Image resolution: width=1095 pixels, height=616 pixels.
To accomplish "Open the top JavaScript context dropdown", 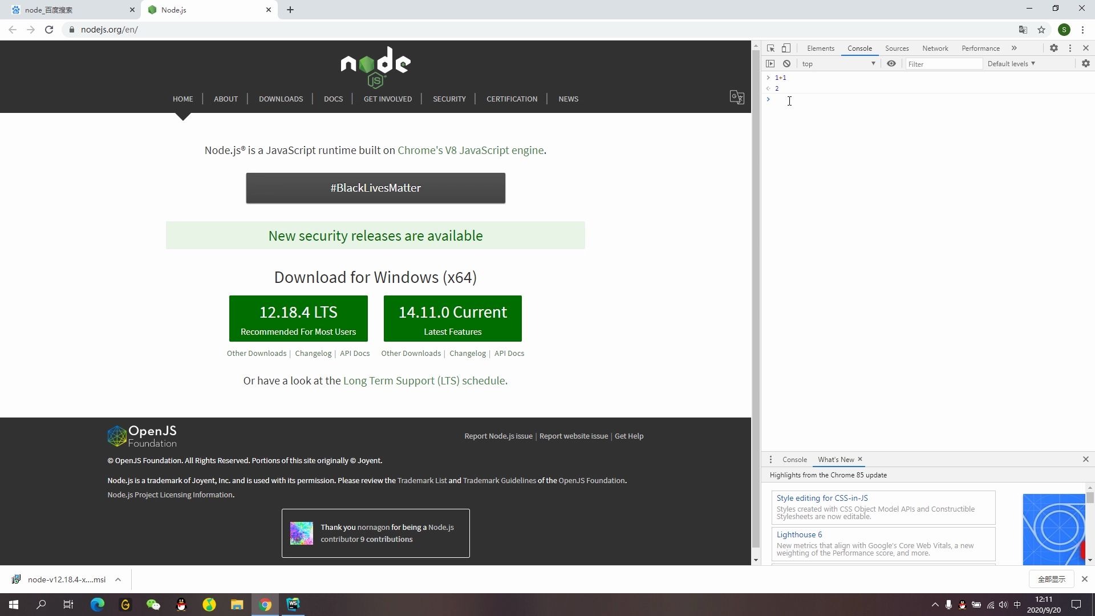I will pos(838,64).
